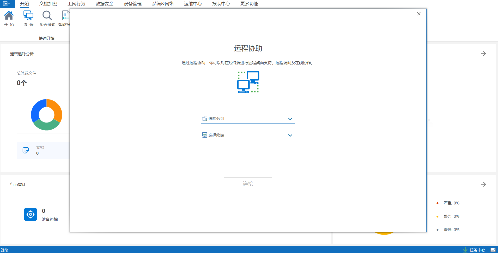Close the 远程协助 dialog
This screenshot has width=498, height=253.
coord(419,14)
